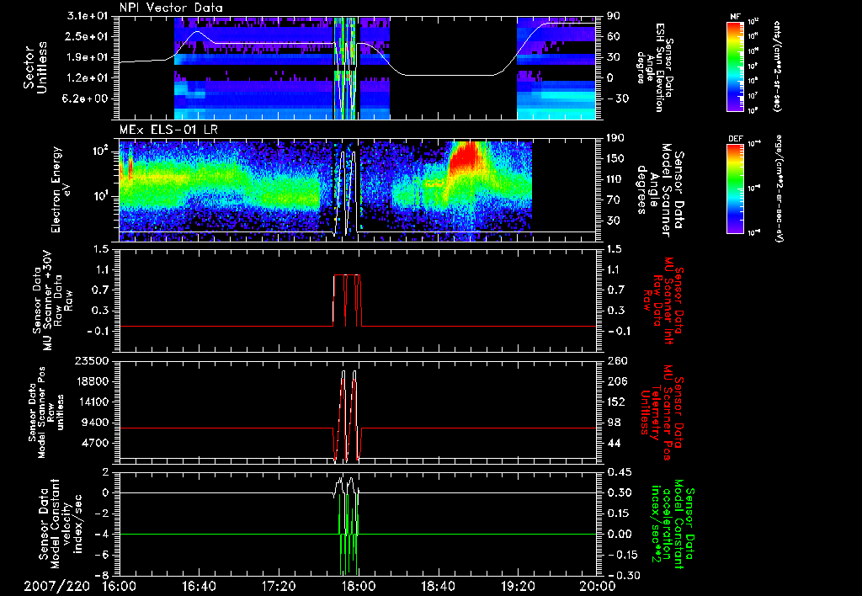The height and width of the screenshot is (596, 862).
Task: Click the 4700 Scanner Pos tick label
Action: pos(96,443)
